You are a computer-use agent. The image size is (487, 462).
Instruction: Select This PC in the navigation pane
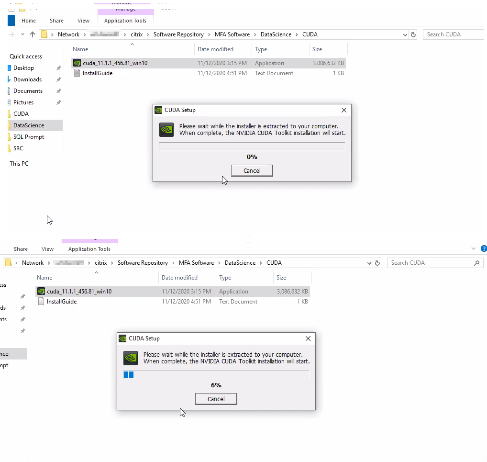coord(19,164)
